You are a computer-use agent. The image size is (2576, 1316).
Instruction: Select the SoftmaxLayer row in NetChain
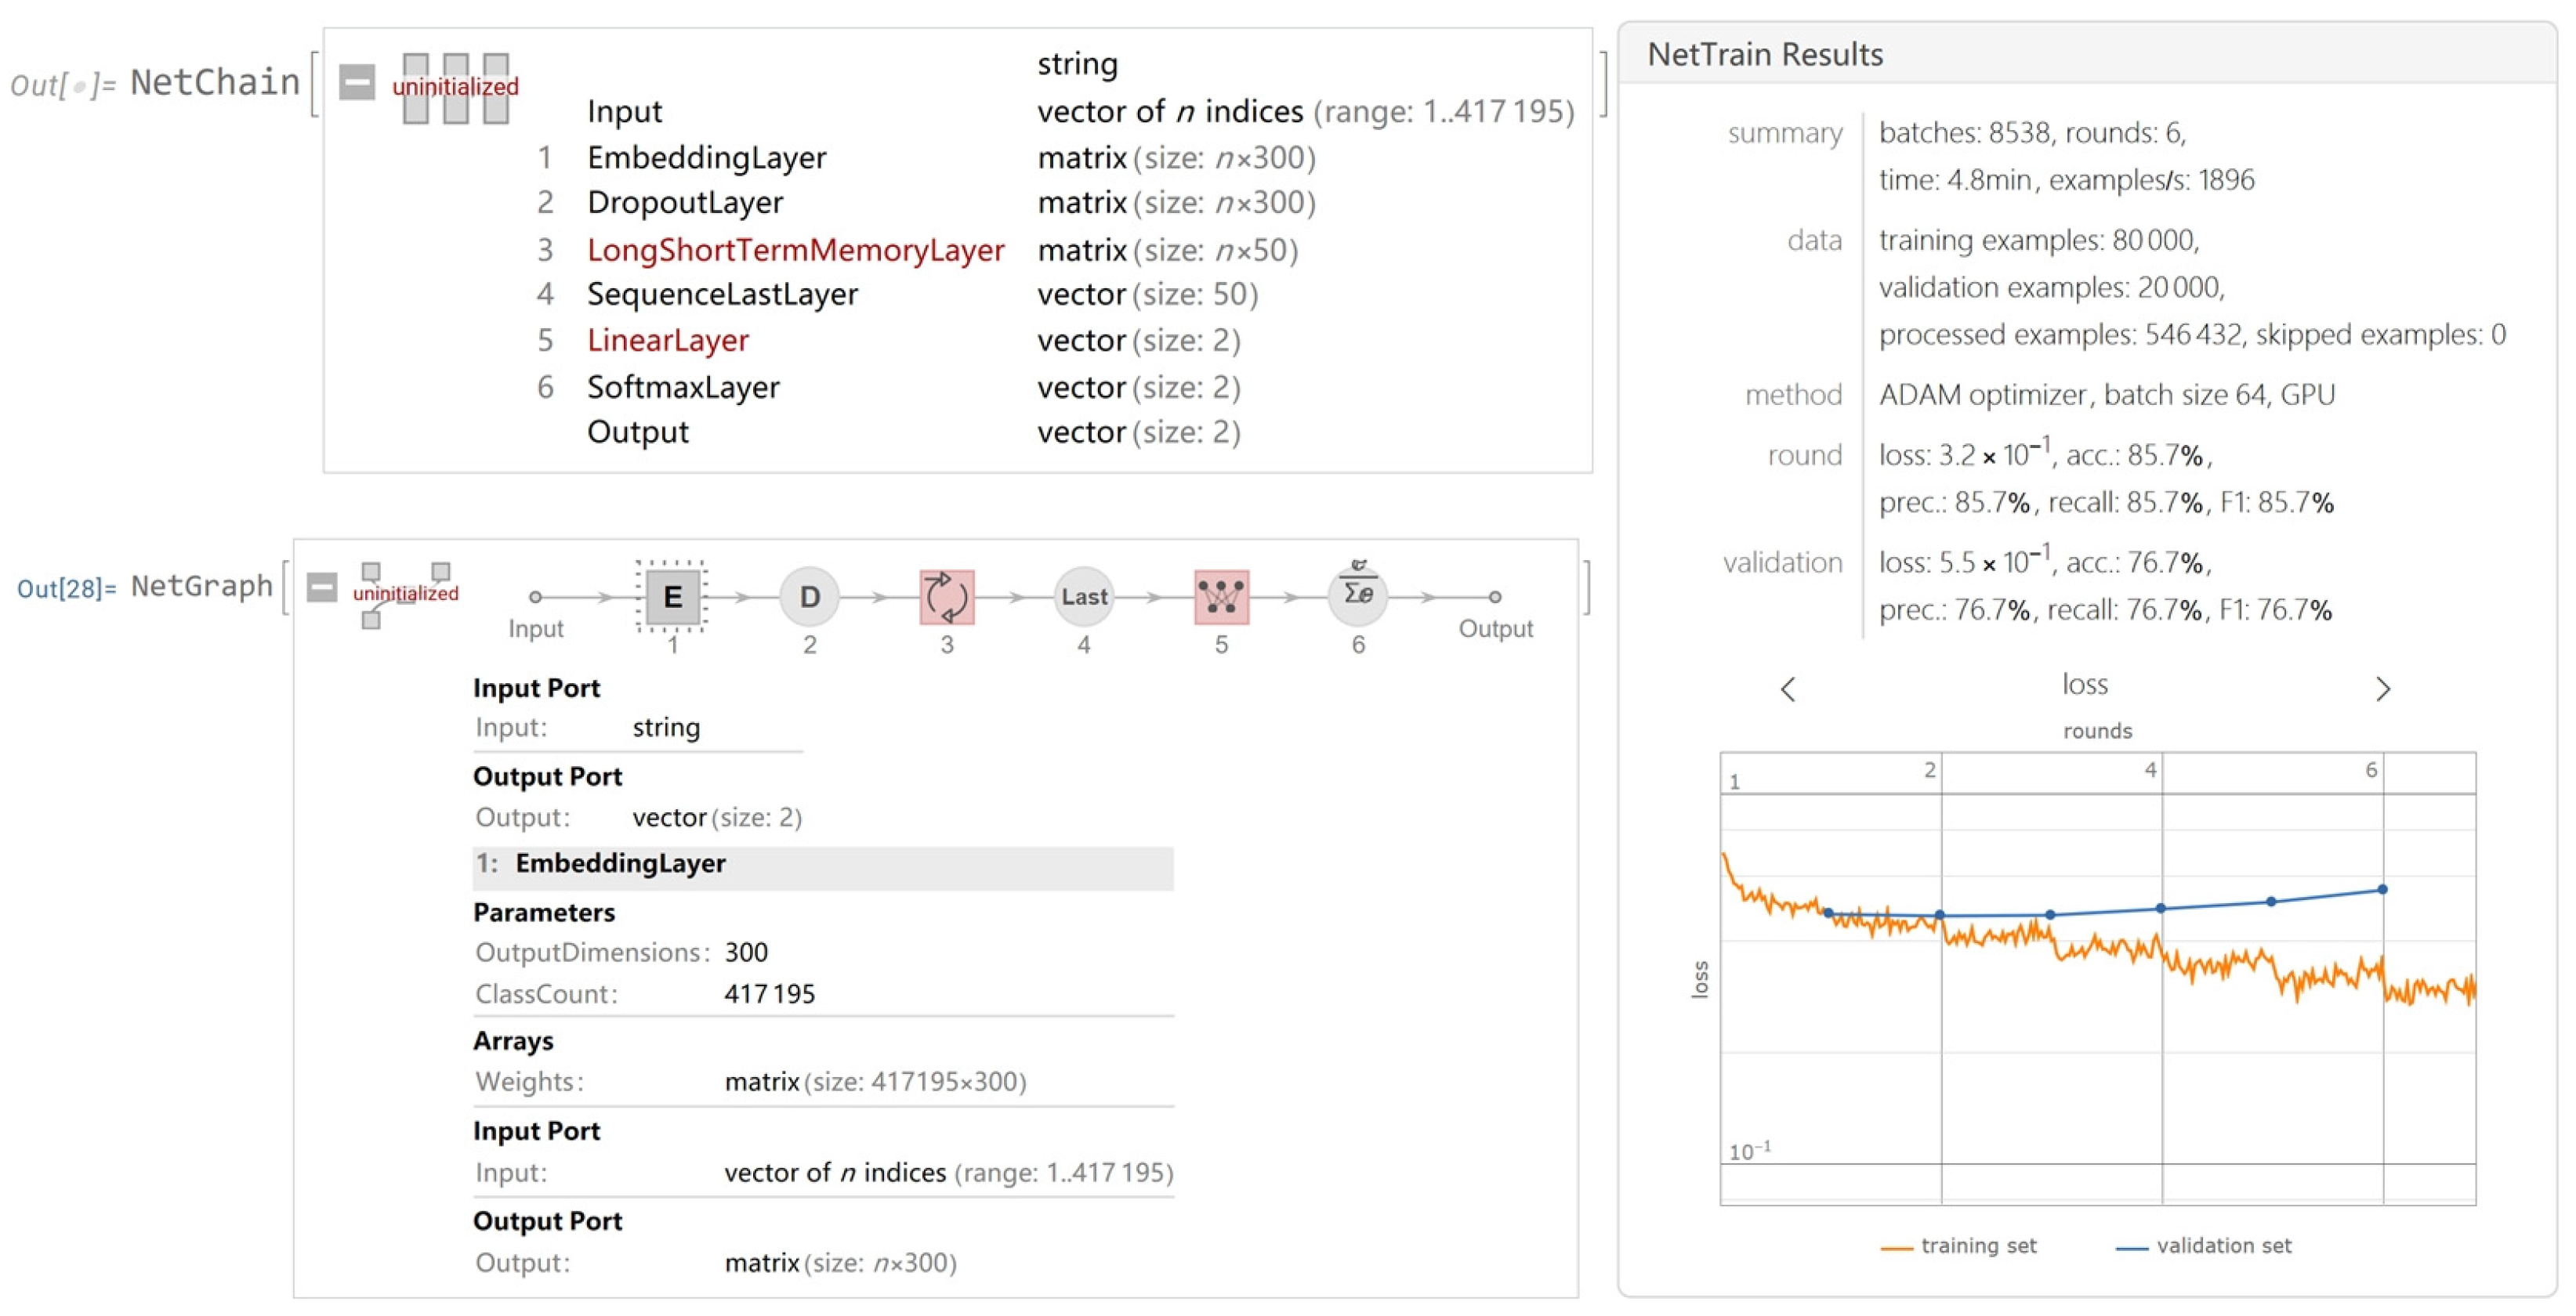(683, 387)
